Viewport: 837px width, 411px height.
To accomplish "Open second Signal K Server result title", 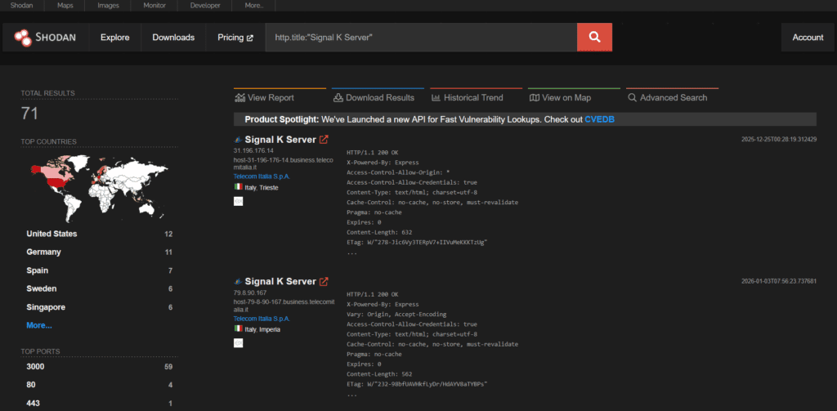I will pos(280,281).
